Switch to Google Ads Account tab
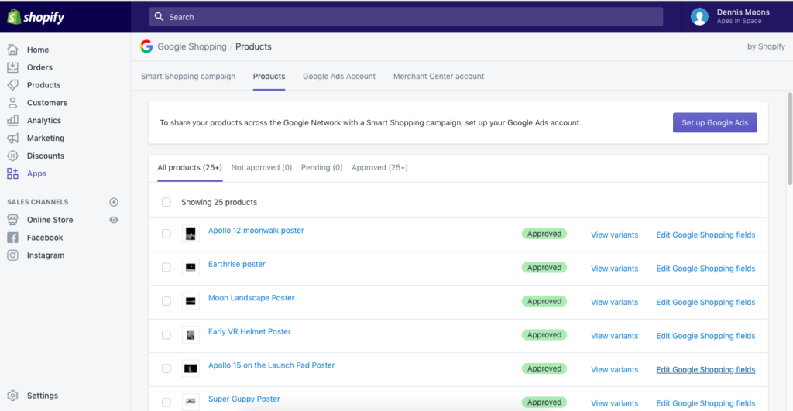This screenshot has width=793, height=411. pyautogui.click(x=339, y=77)
